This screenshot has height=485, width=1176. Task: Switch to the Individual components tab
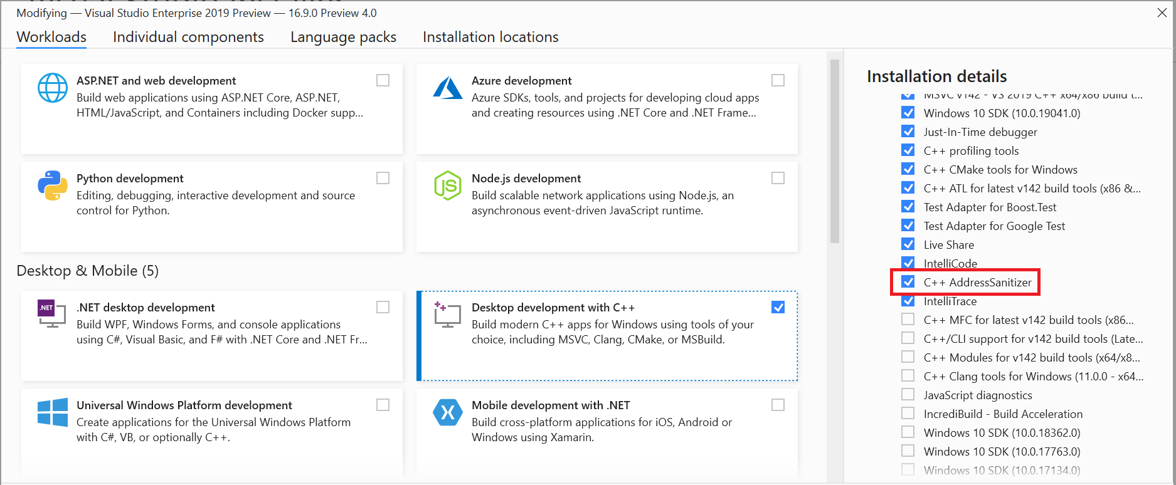[x=188, y=37]
